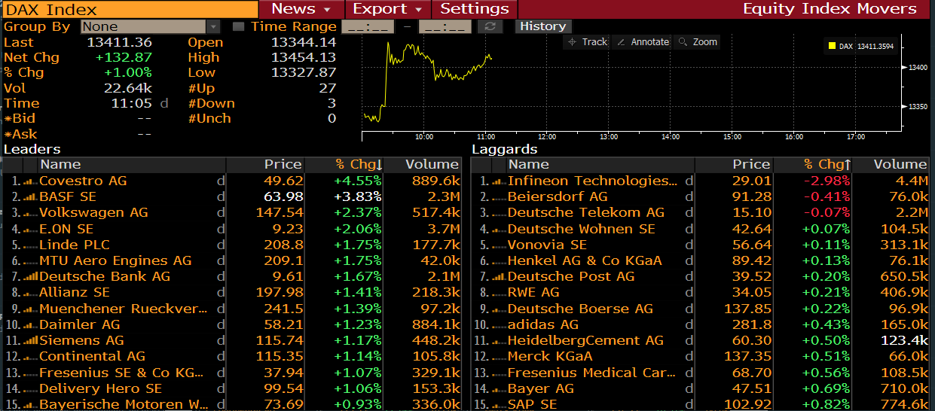Click the volume bars icon beside SAP SE
The height and width of the screenshot is (411, 935).
pos(499,405)
